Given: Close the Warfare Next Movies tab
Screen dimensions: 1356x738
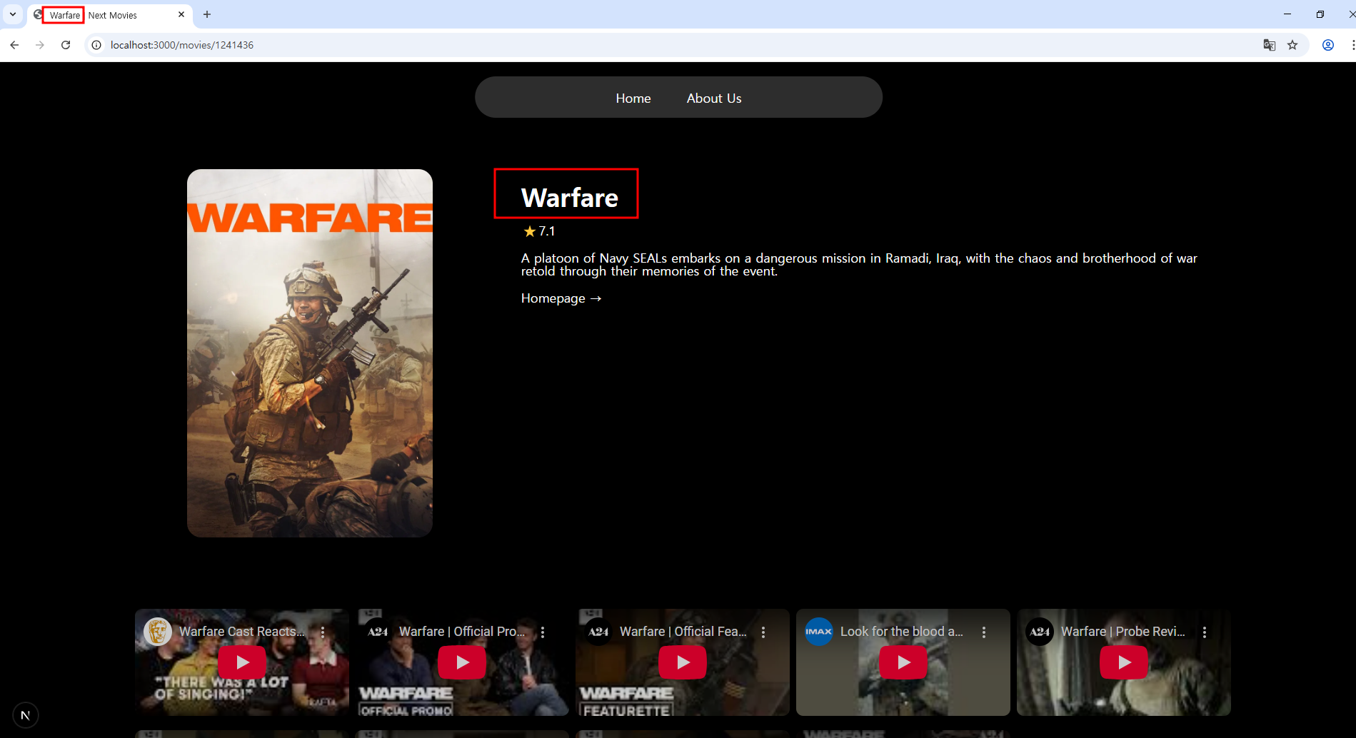Looking at the screenshot, I should [x=181, y=14].
